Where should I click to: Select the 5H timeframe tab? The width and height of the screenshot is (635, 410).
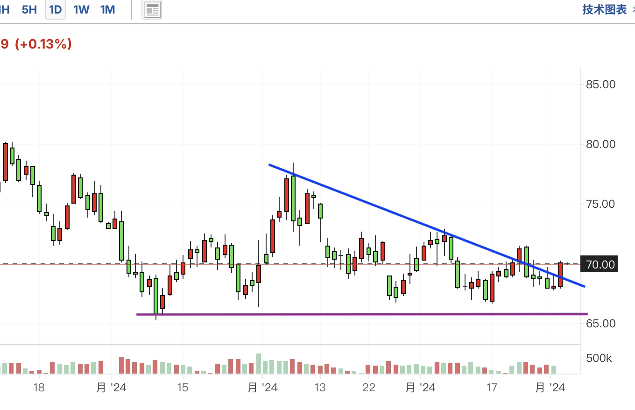29,9
